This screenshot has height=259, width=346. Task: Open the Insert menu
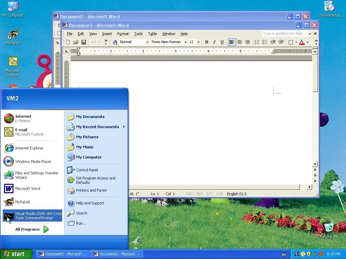[107, 34]
